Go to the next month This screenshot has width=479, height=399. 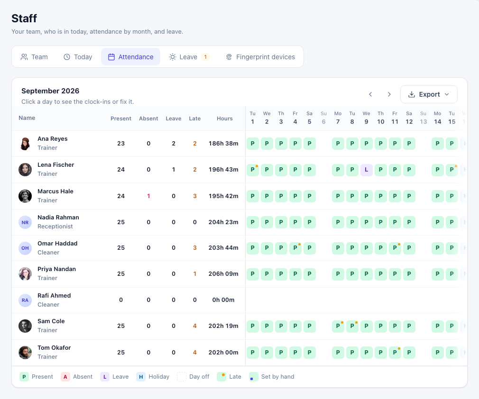[x=389, y=94]
